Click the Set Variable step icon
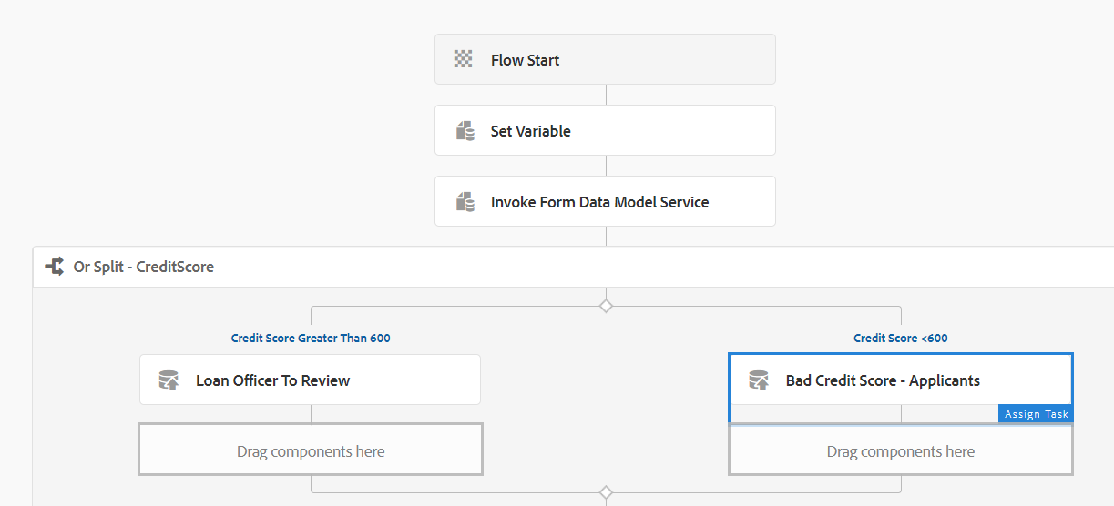The width and height of the screenshot is (1114, 506). click(465, 131)
